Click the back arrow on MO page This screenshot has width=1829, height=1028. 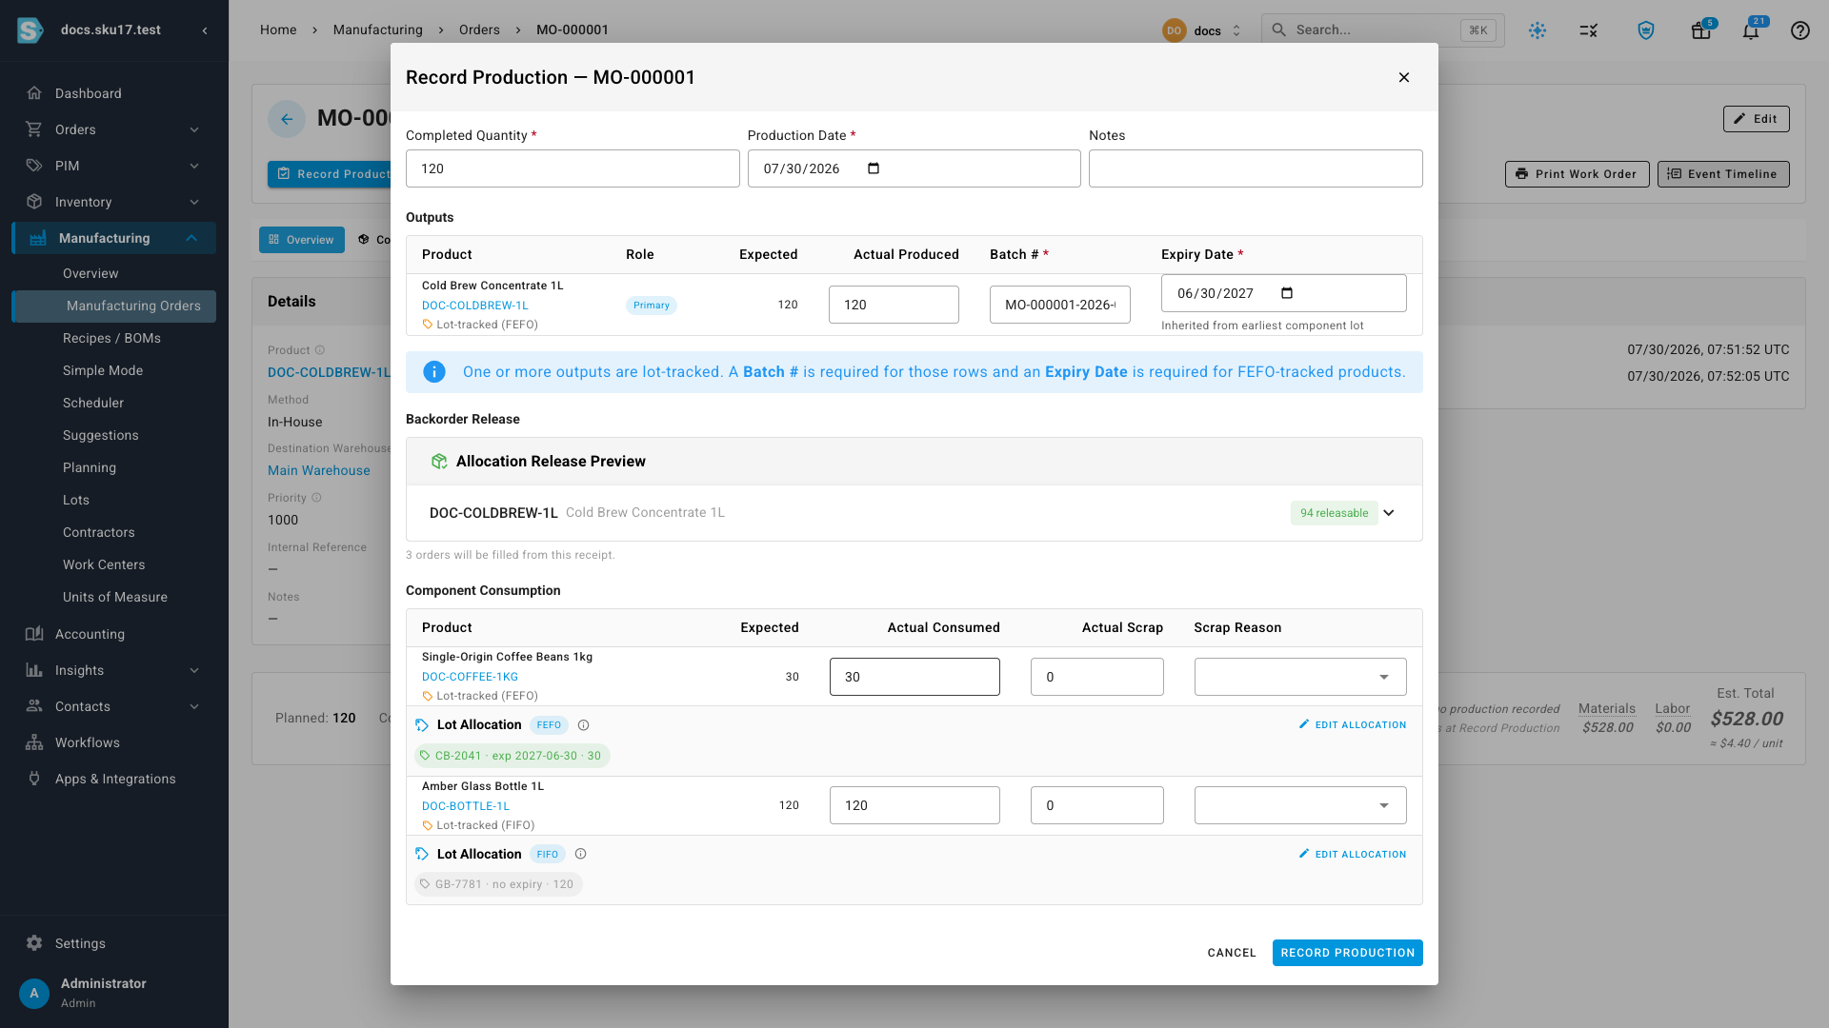pos(287,119)
